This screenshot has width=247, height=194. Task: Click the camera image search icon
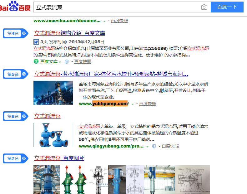tap(204, 7)
